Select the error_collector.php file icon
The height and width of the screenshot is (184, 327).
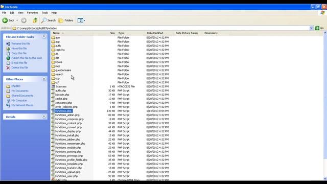[x=53, y=107]
